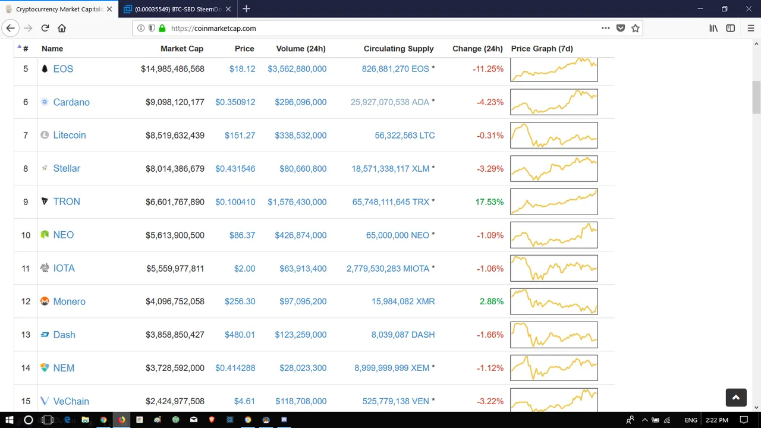Open the IOTA coin page link
Viewport: 761px width, 428px height.
pyautogui.click(x=64, y=269)
